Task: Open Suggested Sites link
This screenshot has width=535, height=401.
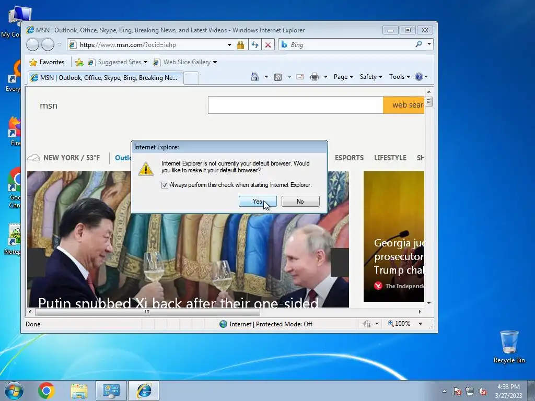Action: [118, 62]
